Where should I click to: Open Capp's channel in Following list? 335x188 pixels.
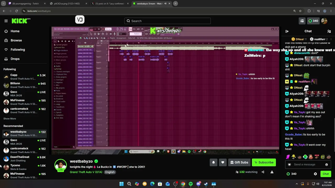click(x=25, y=77)
